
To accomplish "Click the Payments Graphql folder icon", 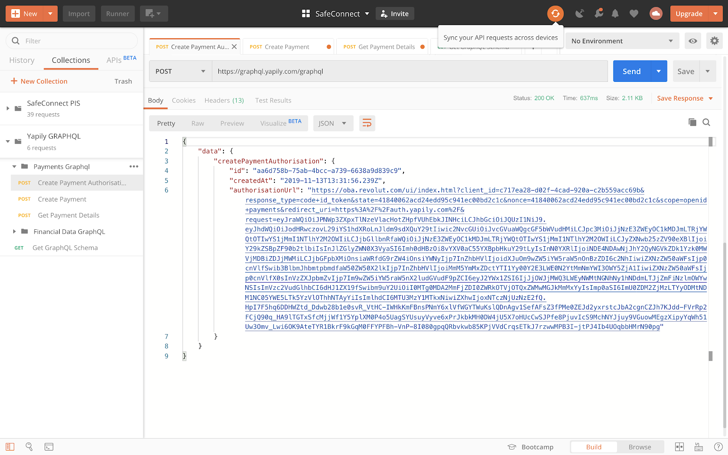I will tap(25, 167).
